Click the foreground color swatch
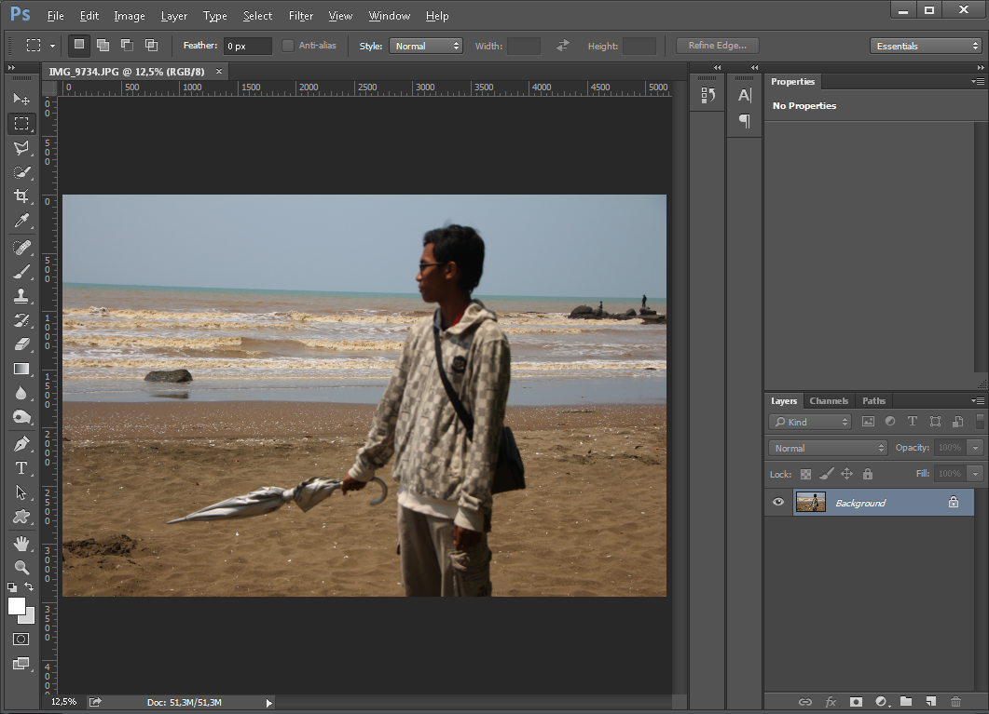 pos(17,606)
